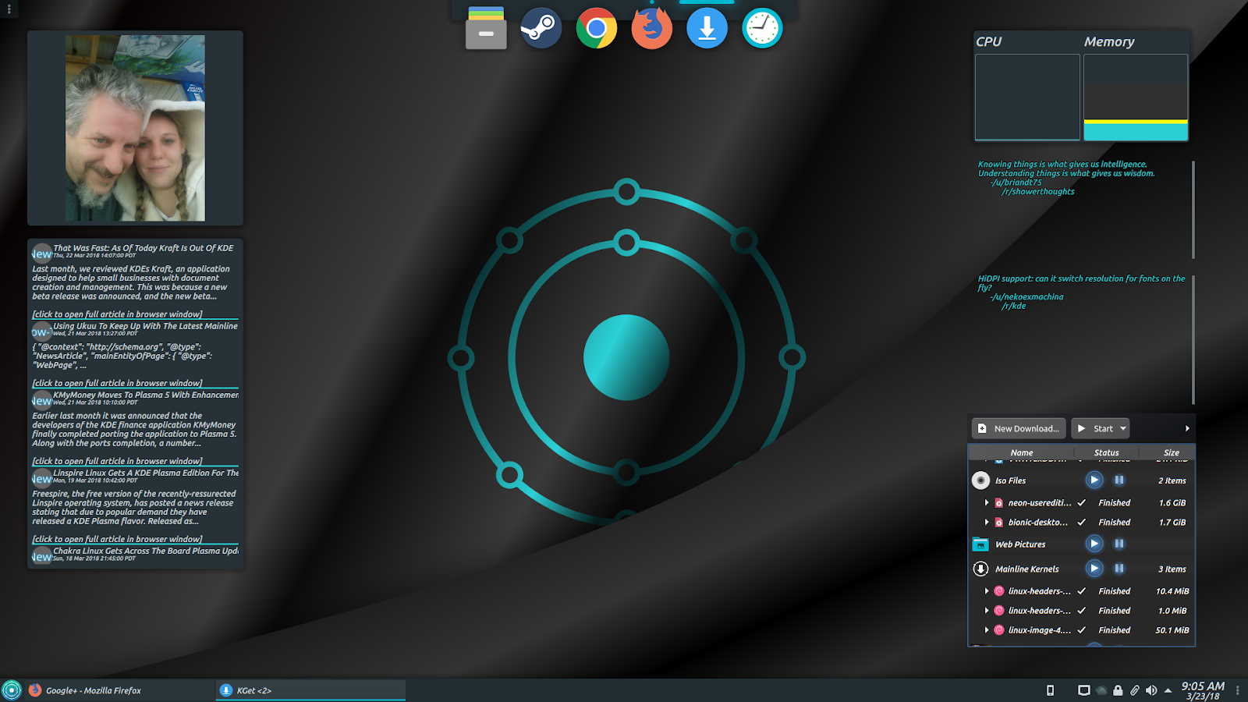This screenshot has height=702, width=1248.
Task: Show more KGet toolbar actions arrow
Action: 1187,428
